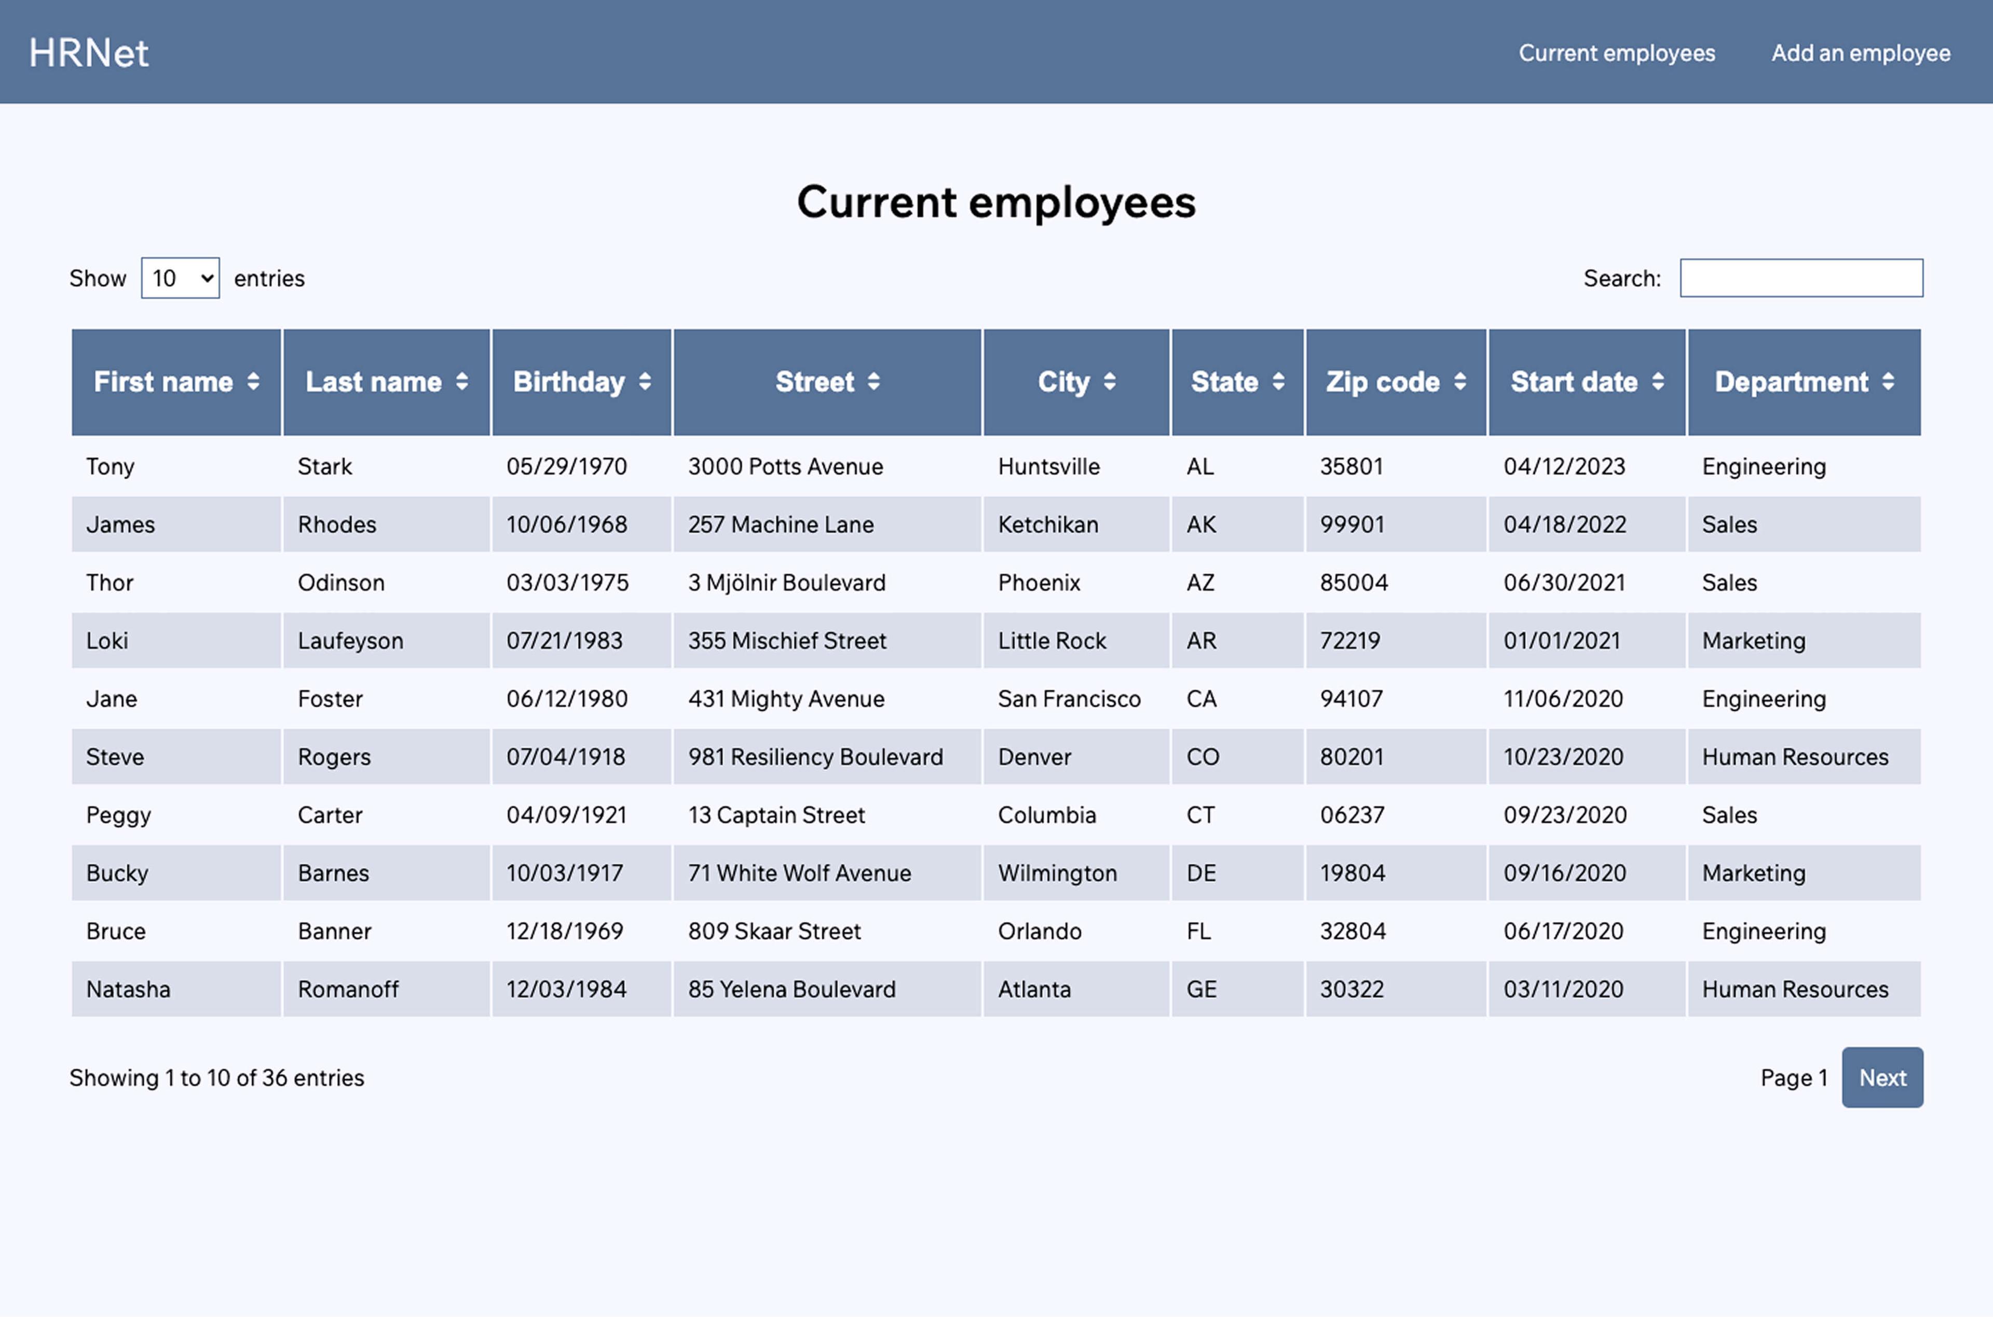This screenshot has width=1993, height=1317.
Task: Click the Zip code sort arrows icon
Action: pyautogui.click(x=1460, y=382)
